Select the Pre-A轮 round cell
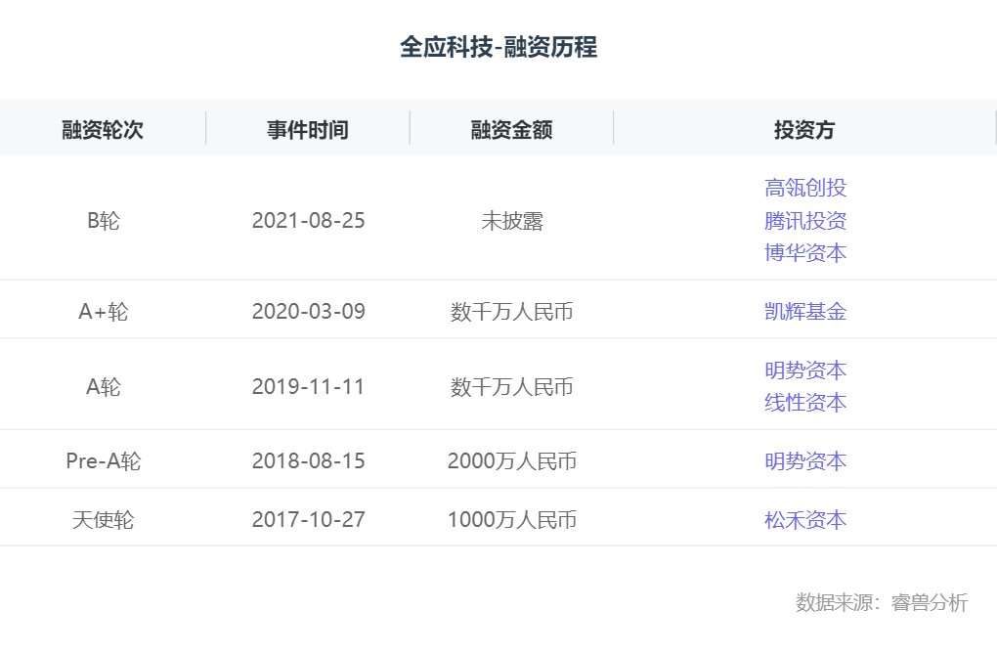 [x=103, y=461]
